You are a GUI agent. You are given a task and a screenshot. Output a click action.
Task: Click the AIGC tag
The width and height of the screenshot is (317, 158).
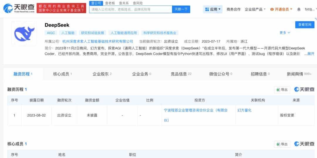coord(51,33)
